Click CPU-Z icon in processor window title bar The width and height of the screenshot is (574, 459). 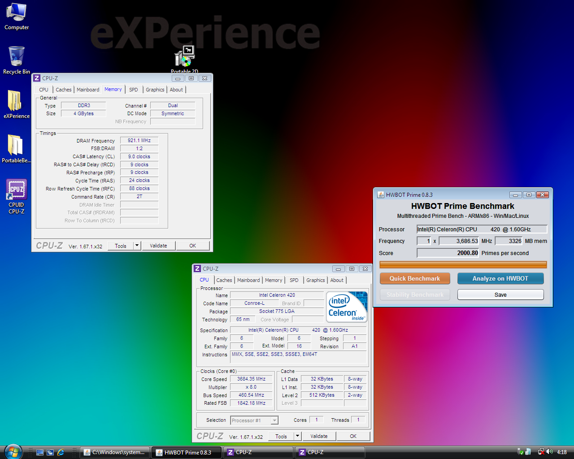click(x=197, y=268)
